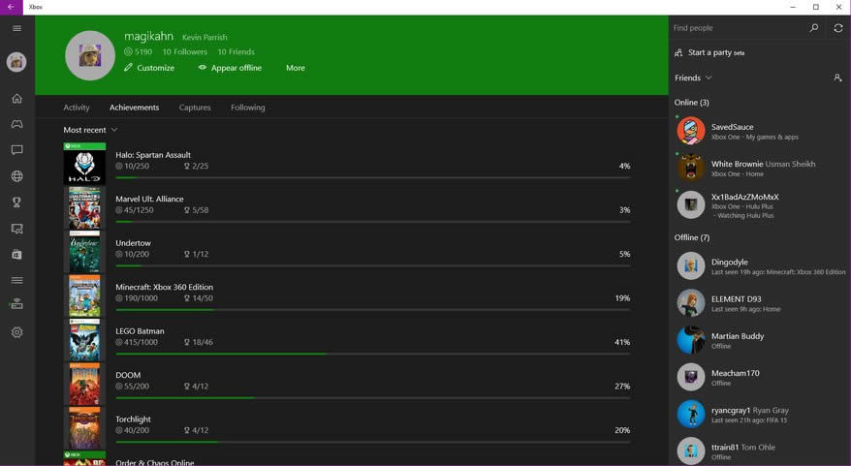Open Messages chat bubble icon
851x466 pixels.
[16, 150]
